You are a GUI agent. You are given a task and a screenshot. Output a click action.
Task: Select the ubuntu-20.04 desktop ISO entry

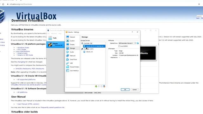click(94, 46)
